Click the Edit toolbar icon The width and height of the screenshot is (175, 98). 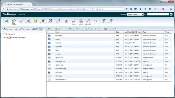tap(66, 21)
